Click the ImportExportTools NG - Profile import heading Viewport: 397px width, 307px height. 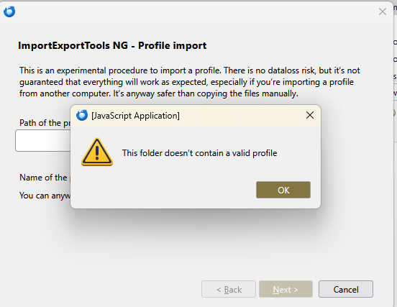112,45
